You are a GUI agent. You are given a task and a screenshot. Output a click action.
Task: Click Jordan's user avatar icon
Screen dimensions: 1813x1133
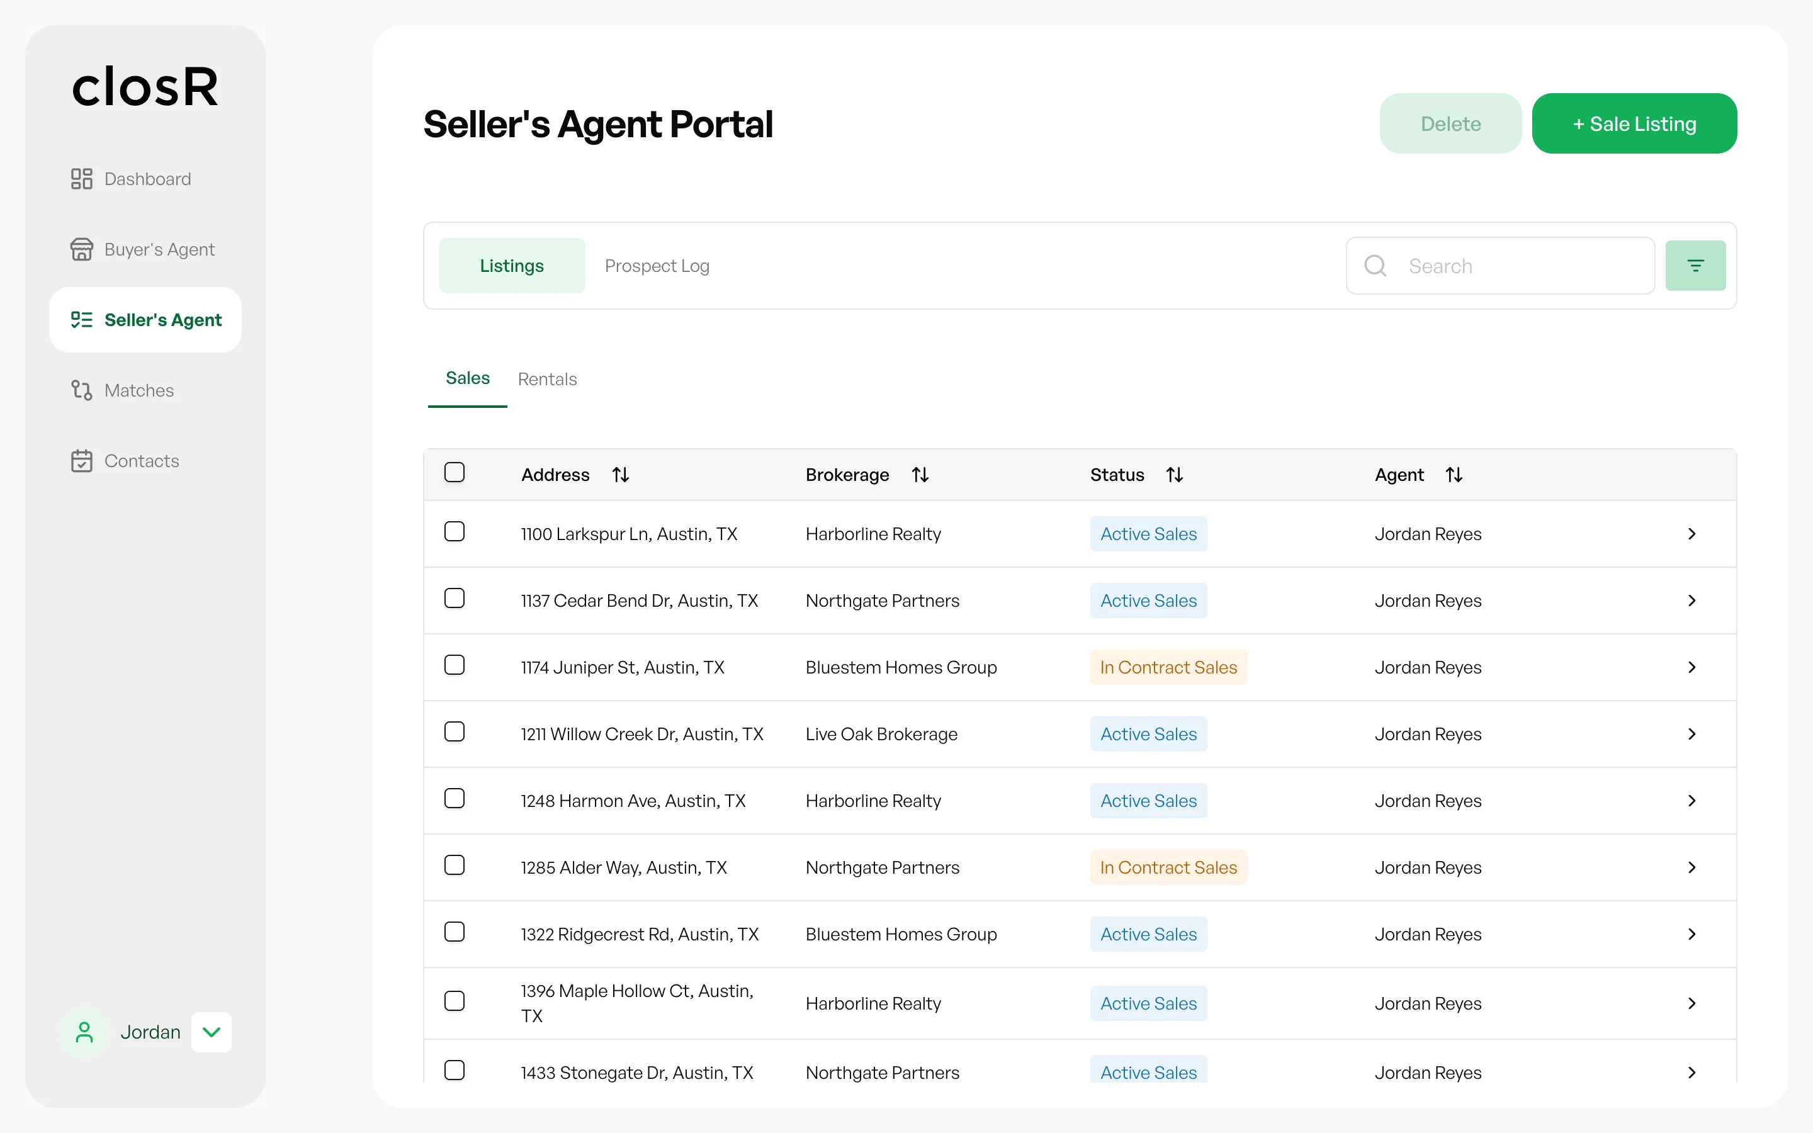(x=84, y=1032)
